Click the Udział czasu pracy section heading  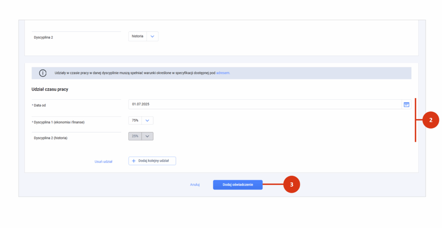(50, 89)
